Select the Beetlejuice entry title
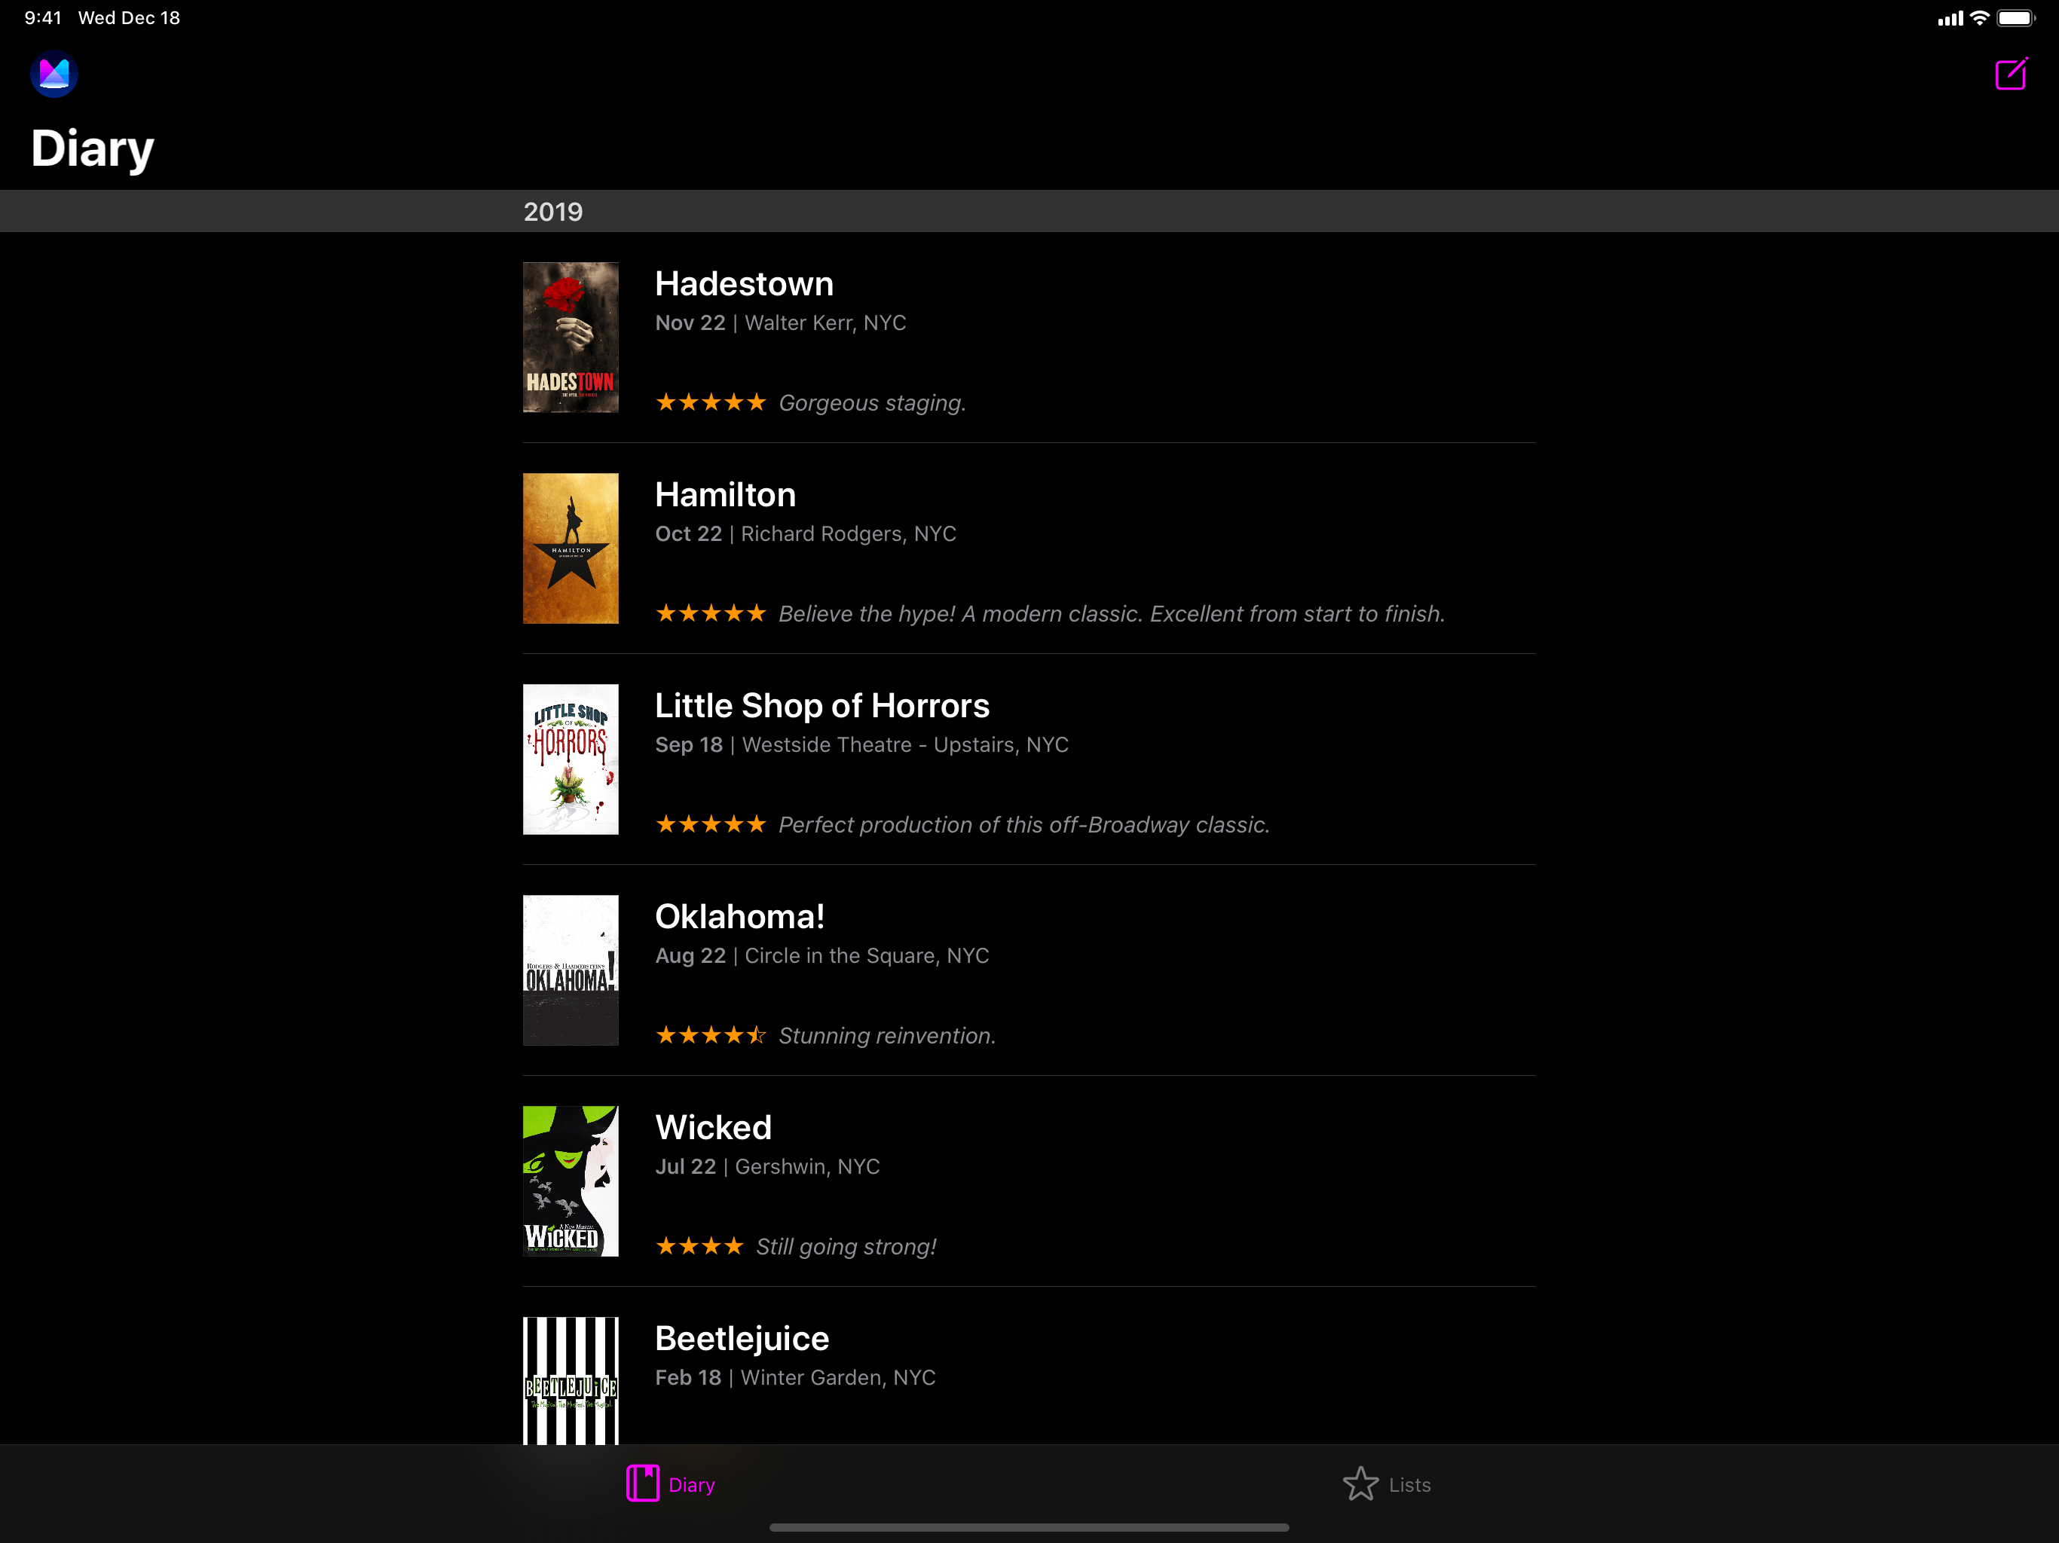 (x=742, y=1338)
